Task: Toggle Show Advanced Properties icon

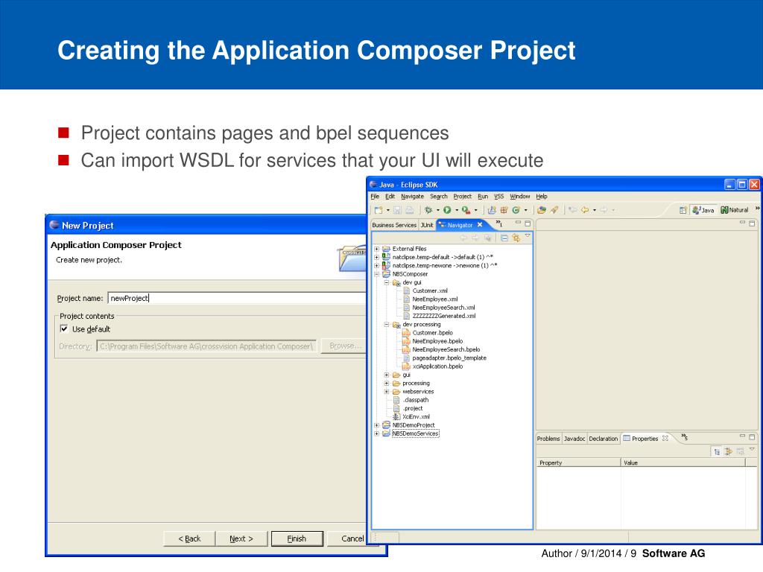Action: click(729, 452)
